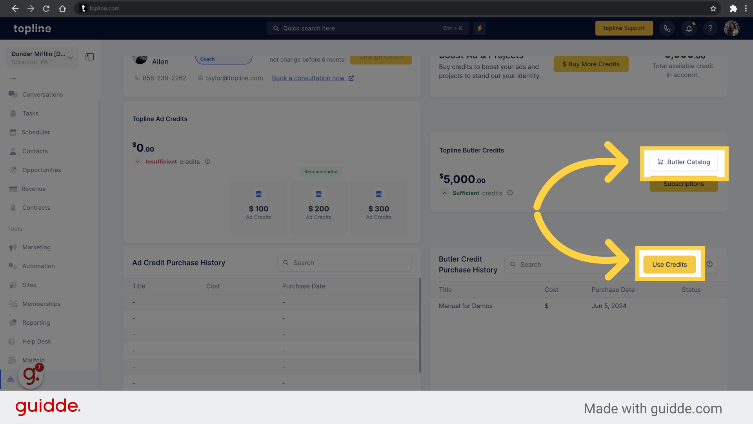Expand the sidebar collapse toggle
The width and height of the screenshot is (753, 424).
click(x=89, y=57)
